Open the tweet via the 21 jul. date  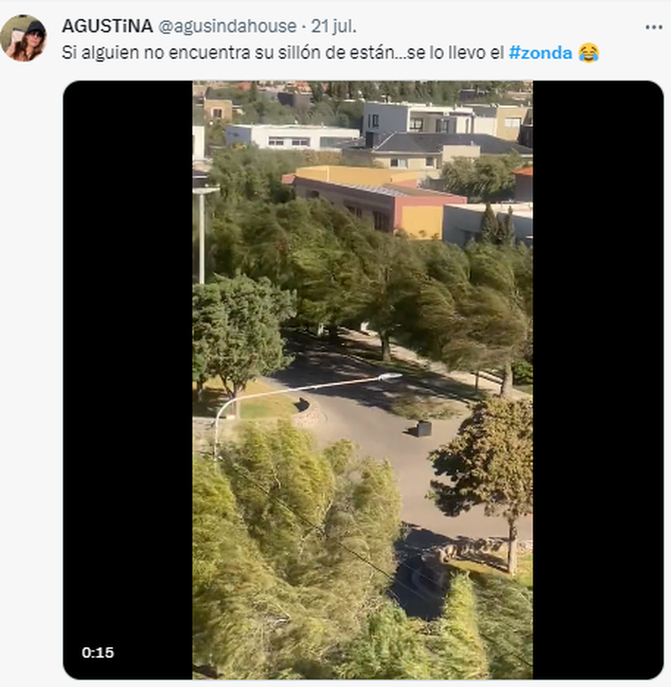point(334,26)
